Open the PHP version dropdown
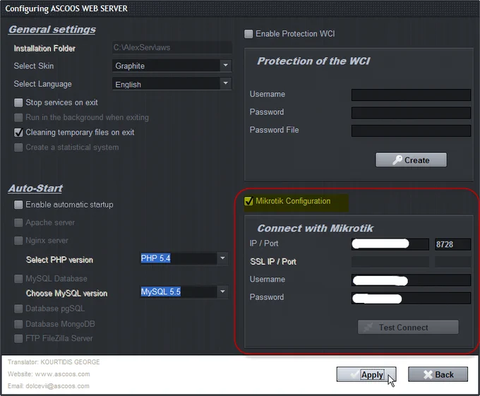480x396 pixels. pos(184,258)
